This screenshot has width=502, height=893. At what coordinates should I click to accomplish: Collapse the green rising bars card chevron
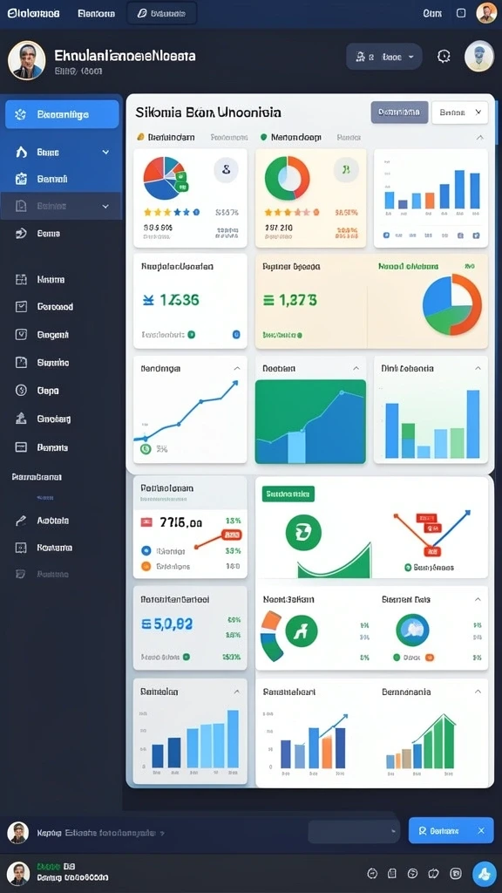[478, 692]
